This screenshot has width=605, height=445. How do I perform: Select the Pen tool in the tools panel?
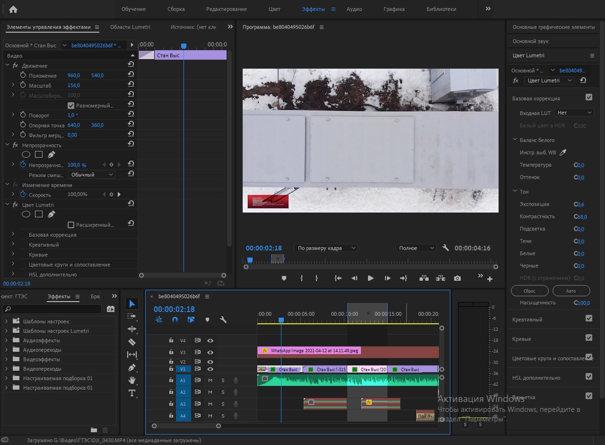pyautogui.click(x=132, y=367)
